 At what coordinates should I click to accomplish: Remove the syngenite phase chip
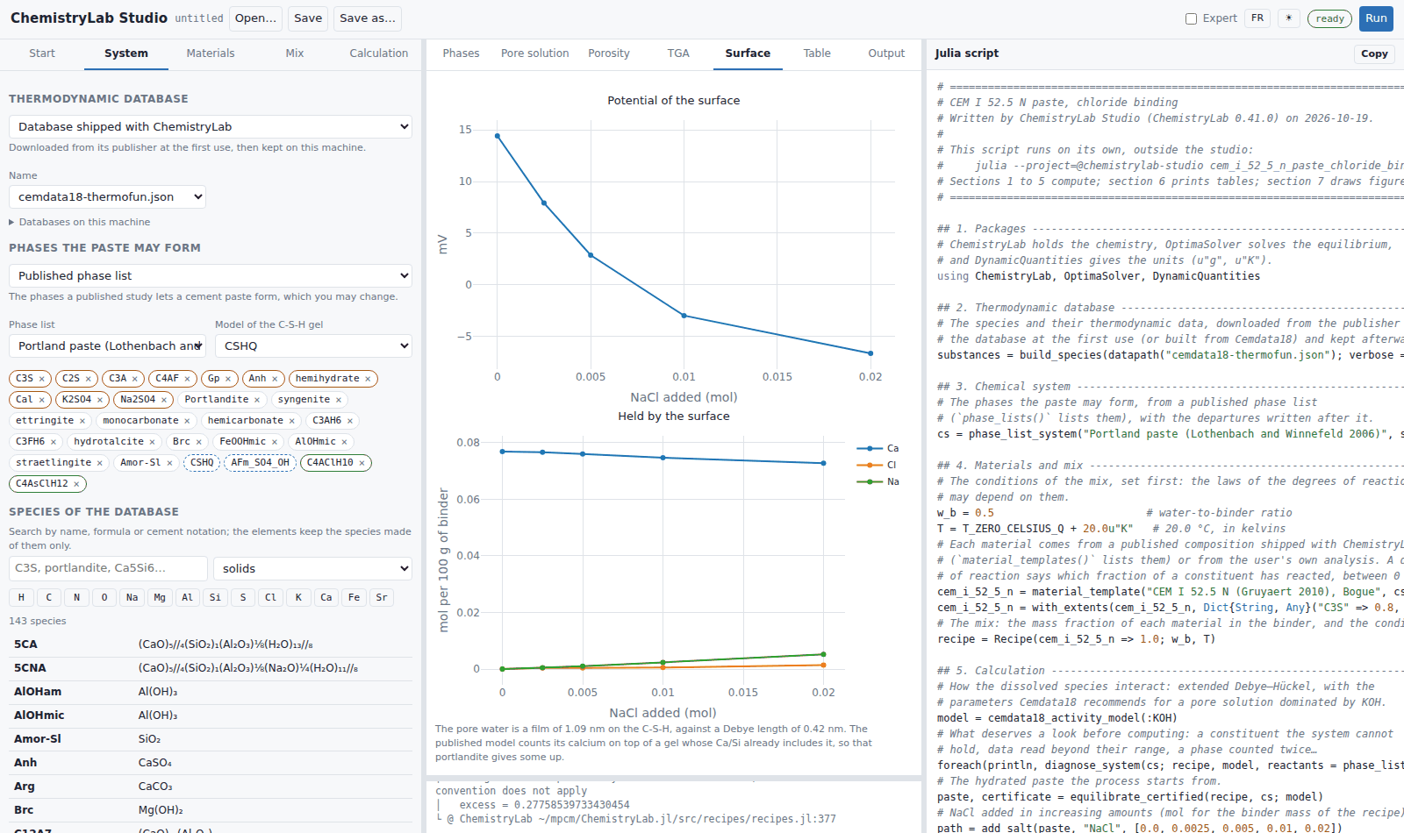(339, 400)
